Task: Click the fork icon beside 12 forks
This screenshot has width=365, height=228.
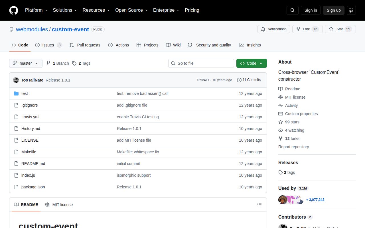Action: coord(281,139)
